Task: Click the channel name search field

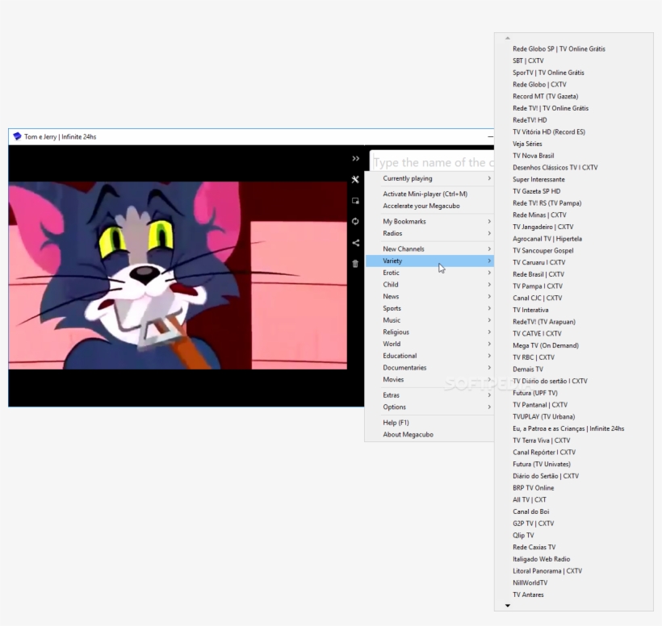Action: (430, 162)
